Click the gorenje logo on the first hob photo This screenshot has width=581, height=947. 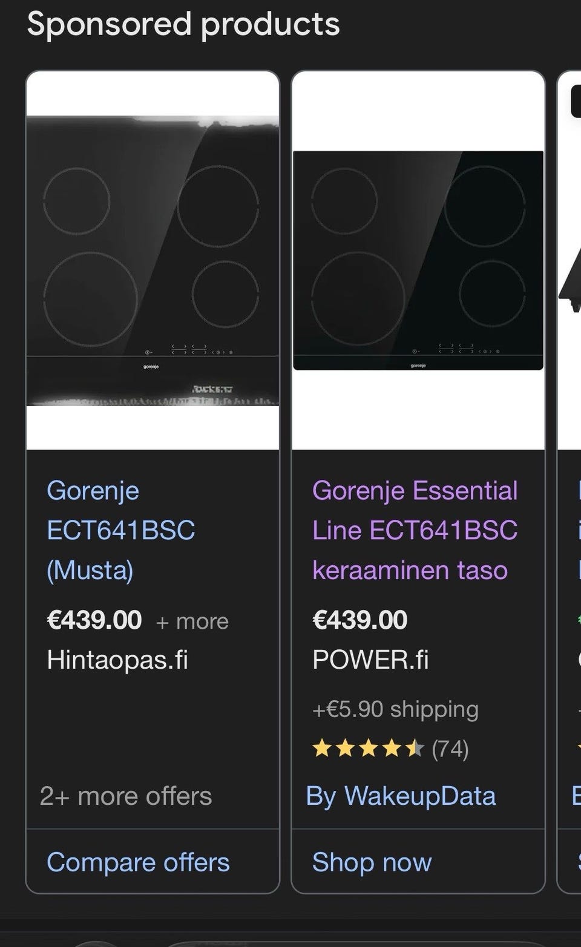[x=151, y=367]
